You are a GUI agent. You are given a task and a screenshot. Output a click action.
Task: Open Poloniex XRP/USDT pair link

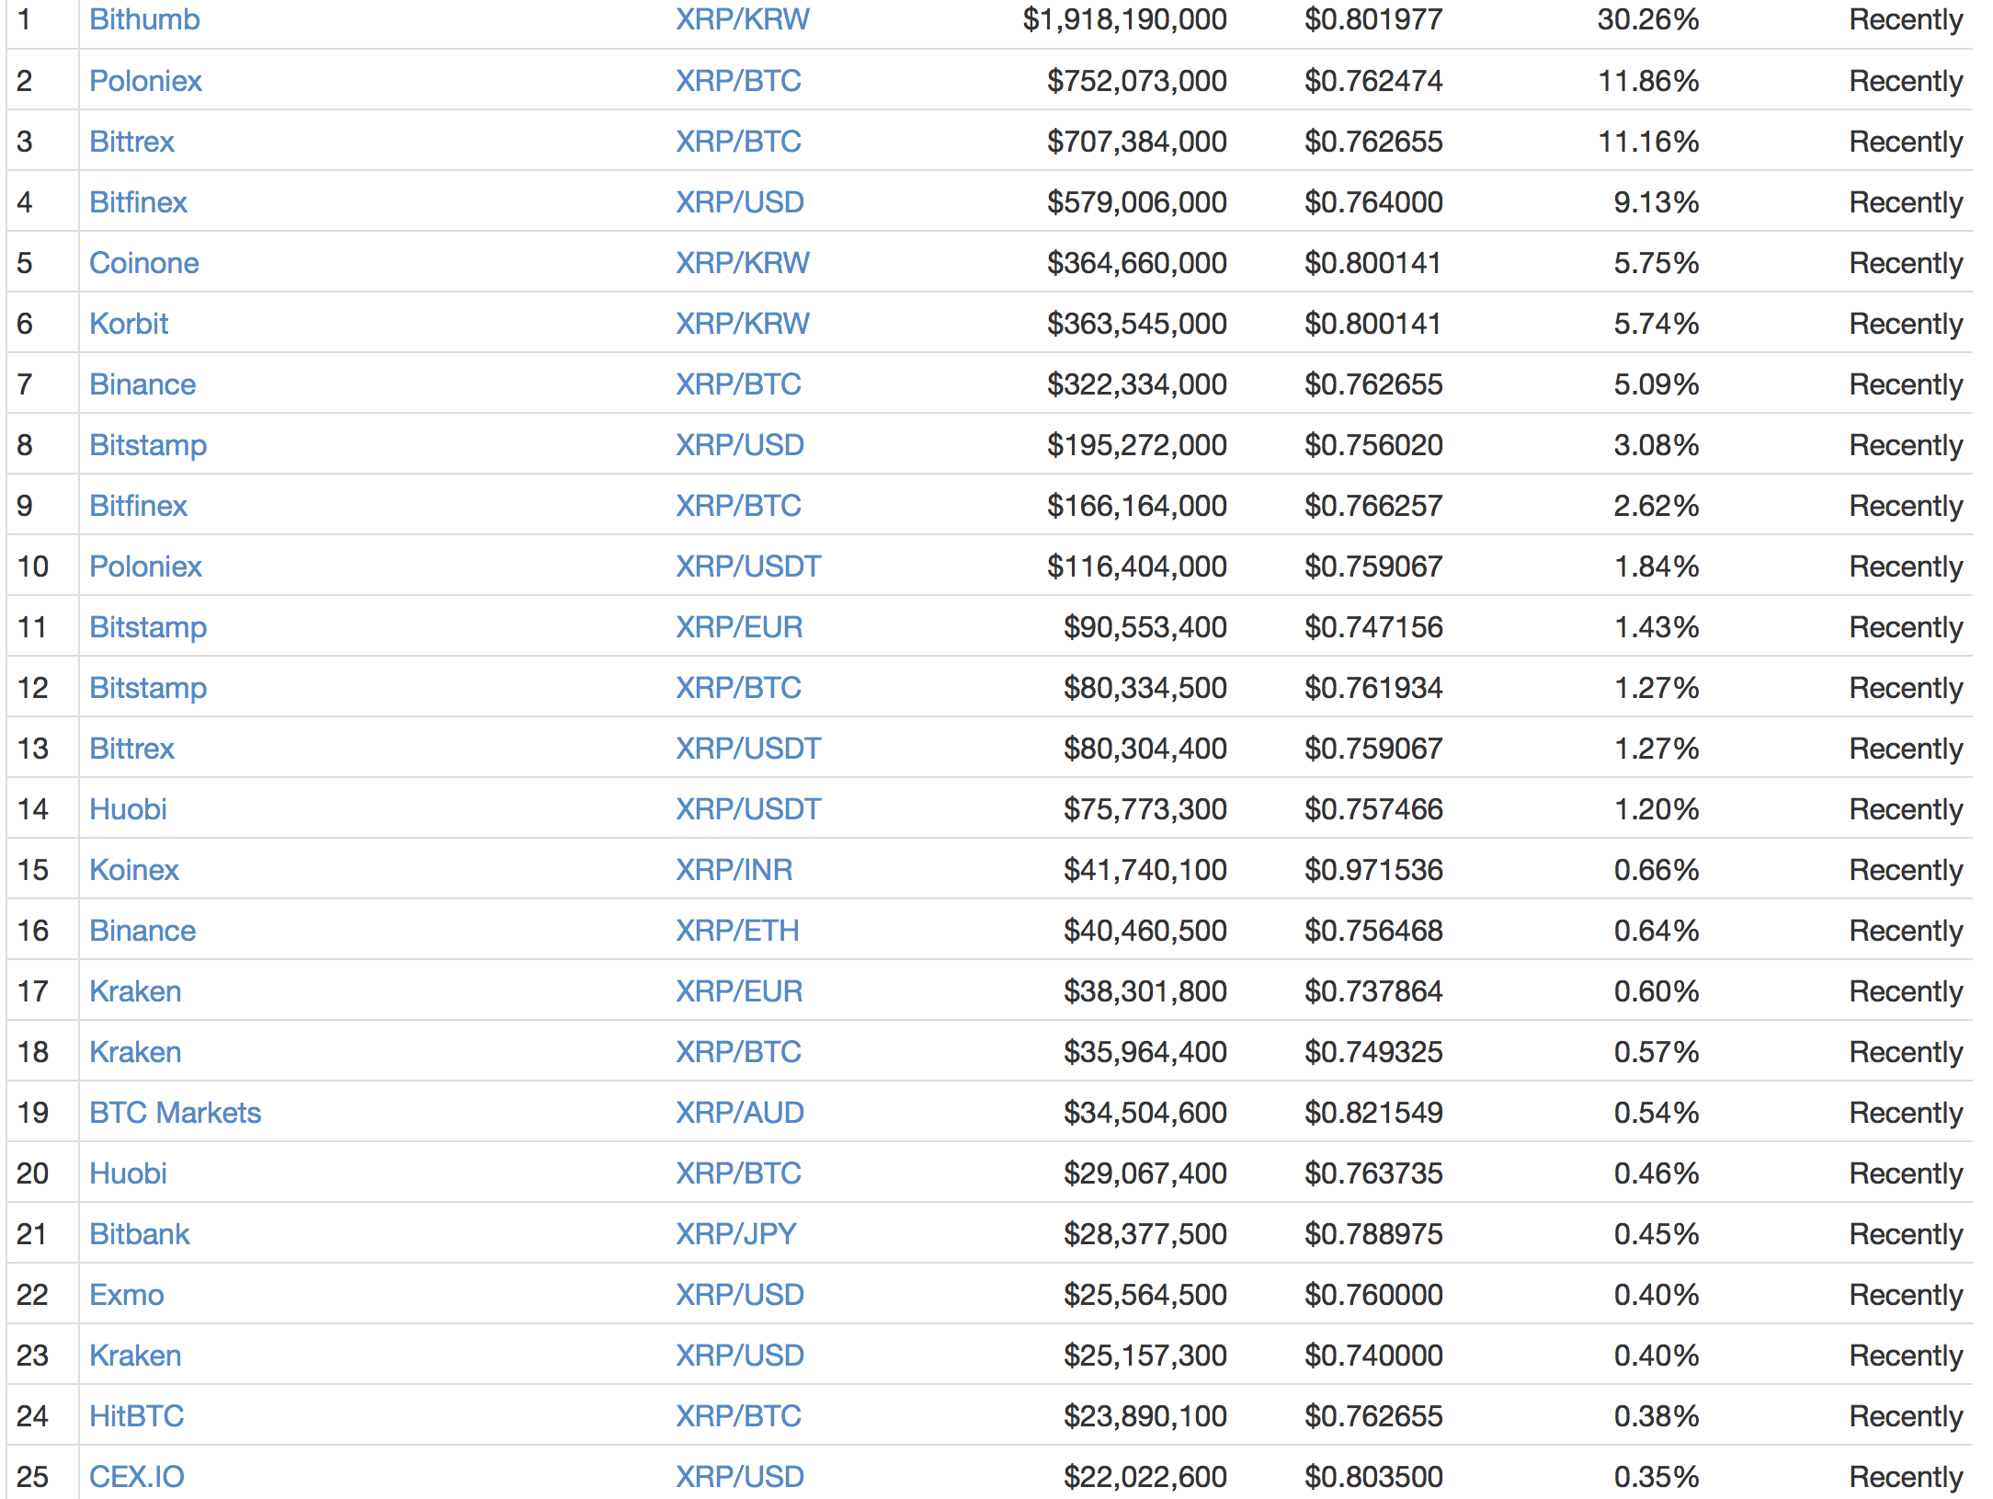(x=748, y=566)
